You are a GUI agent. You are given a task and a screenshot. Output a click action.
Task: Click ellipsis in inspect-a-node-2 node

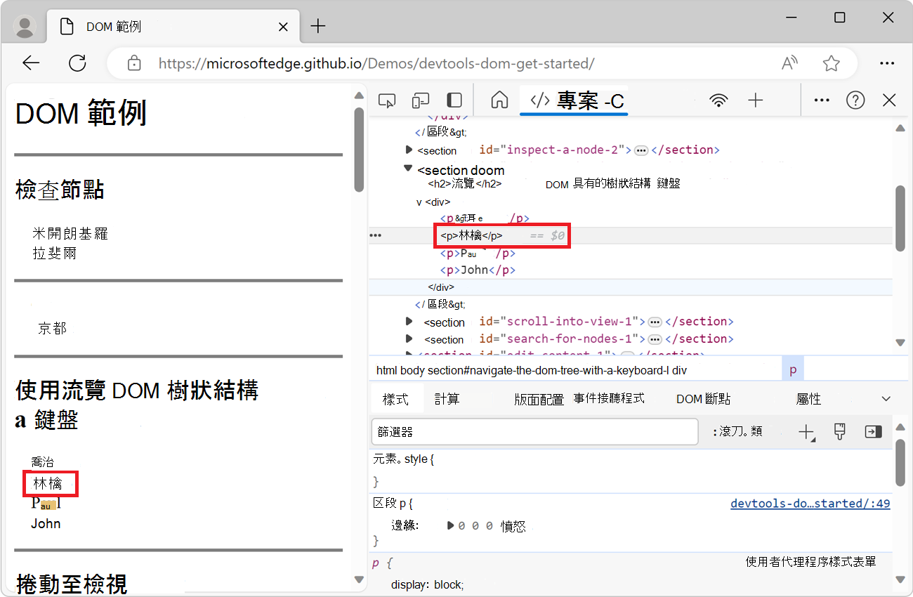pos(641,150)
